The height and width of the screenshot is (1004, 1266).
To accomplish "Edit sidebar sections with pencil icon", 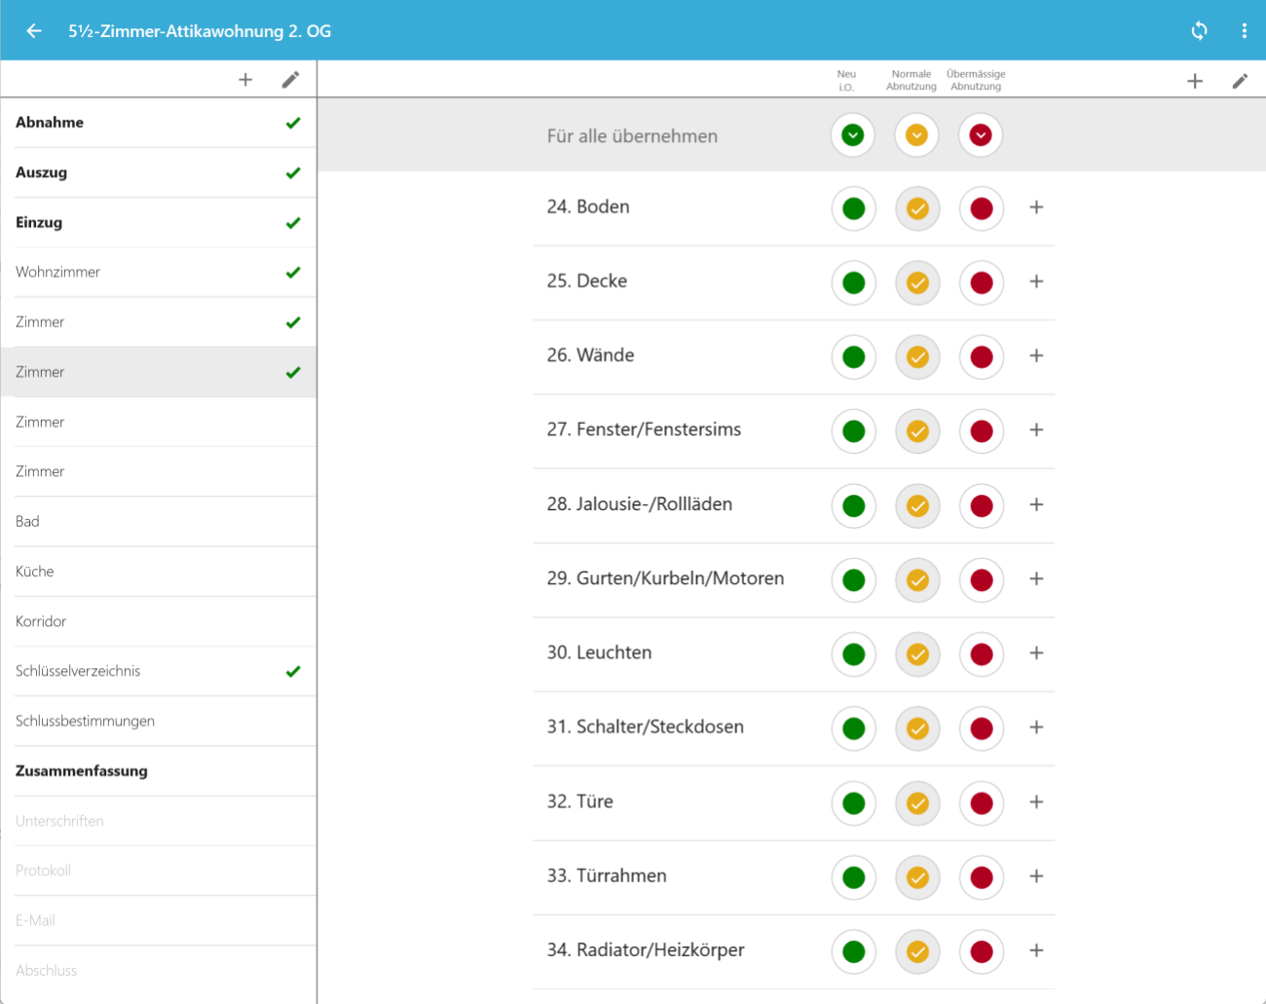I will pyautogui.click(x=290, y=80).
